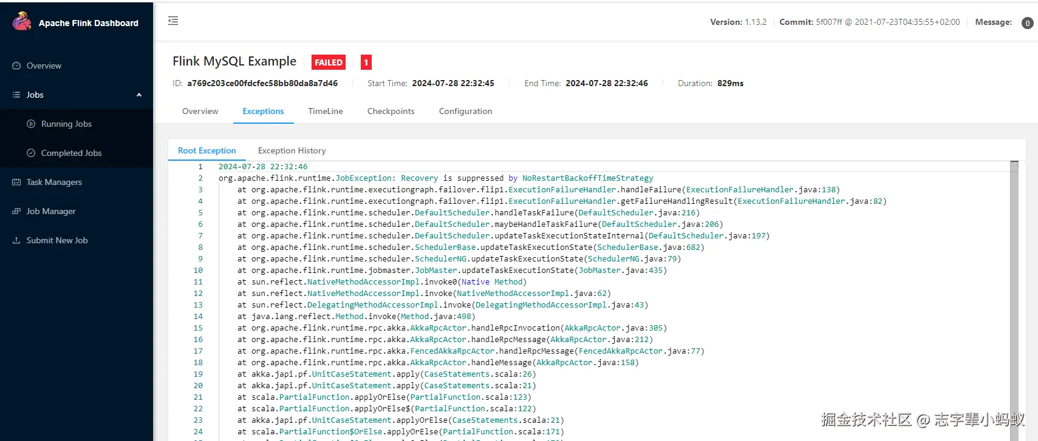This screenshot has width=1038, height=441.
Task: Click handleFailure stack line 3
Action: pos(539,189)
